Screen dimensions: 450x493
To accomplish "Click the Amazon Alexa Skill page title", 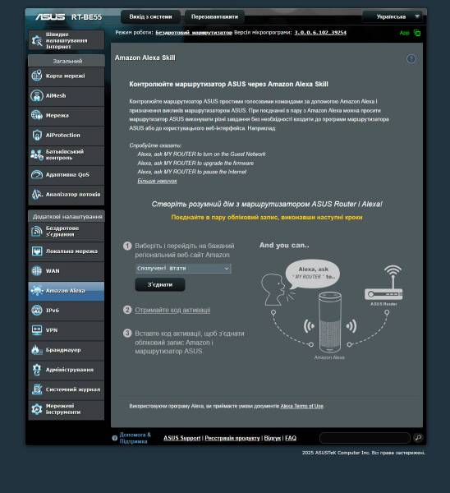I will pyautogui.click(x=145, y=58).
